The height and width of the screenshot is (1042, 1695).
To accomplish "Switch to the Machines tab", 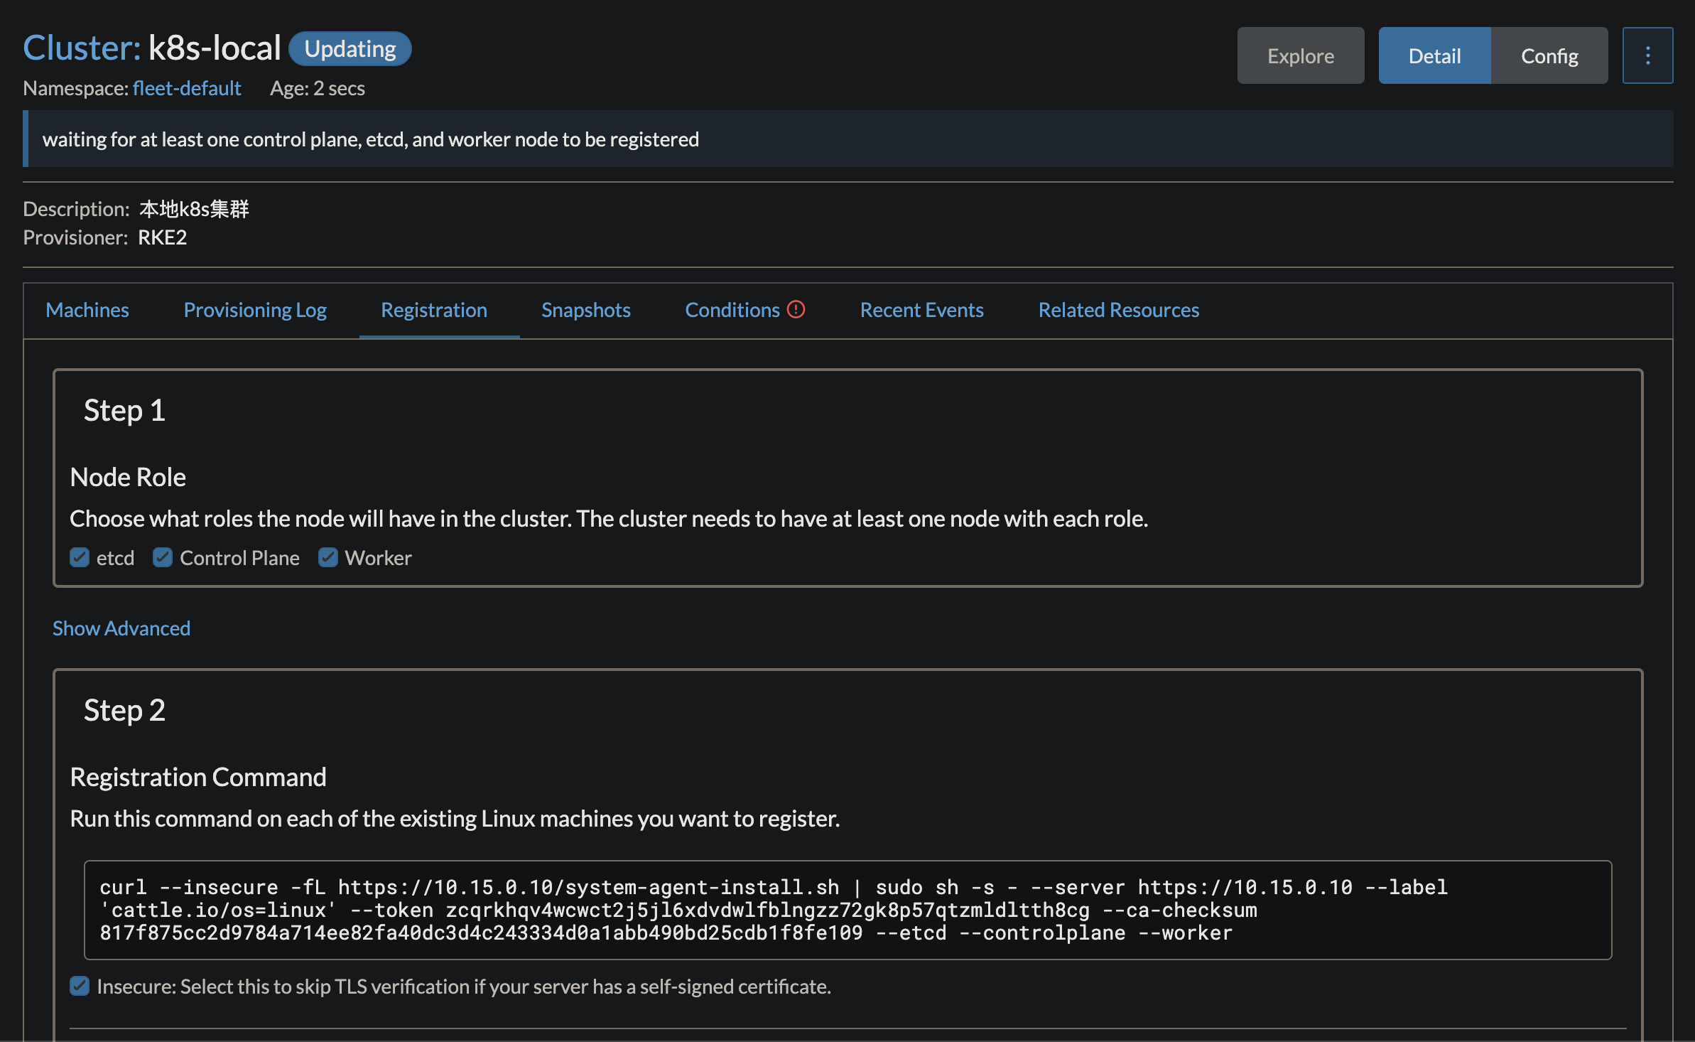I will (87, 310).
